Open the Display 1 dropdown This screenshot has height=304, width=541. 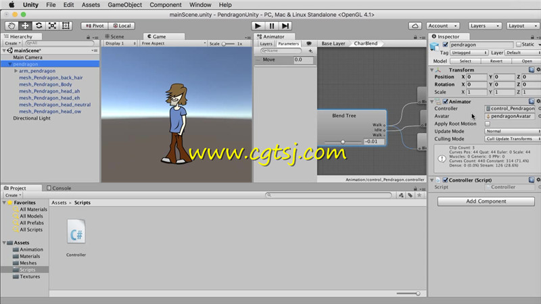120,43
